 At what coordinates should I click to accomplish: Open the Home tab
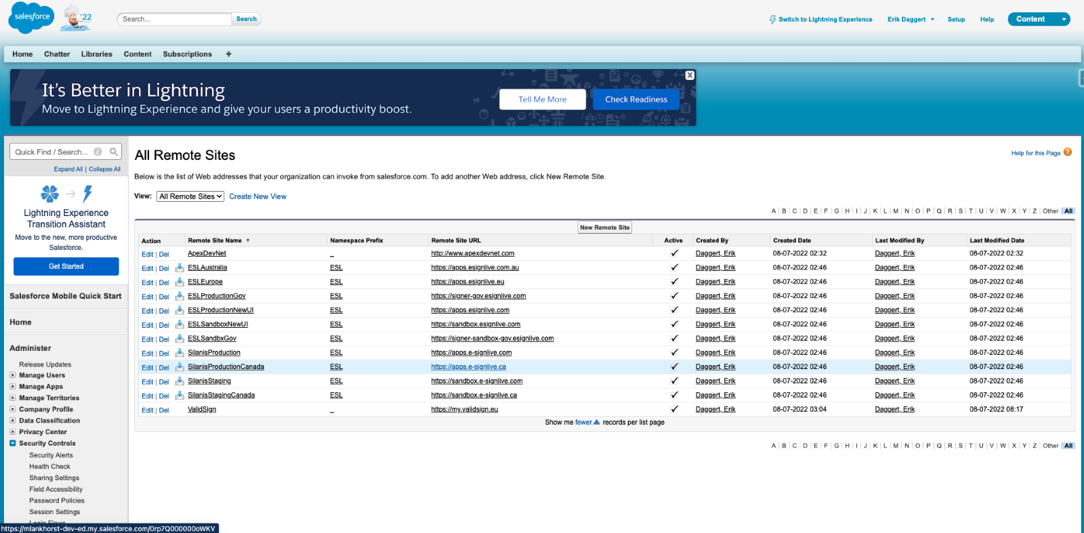pos(22,54)
